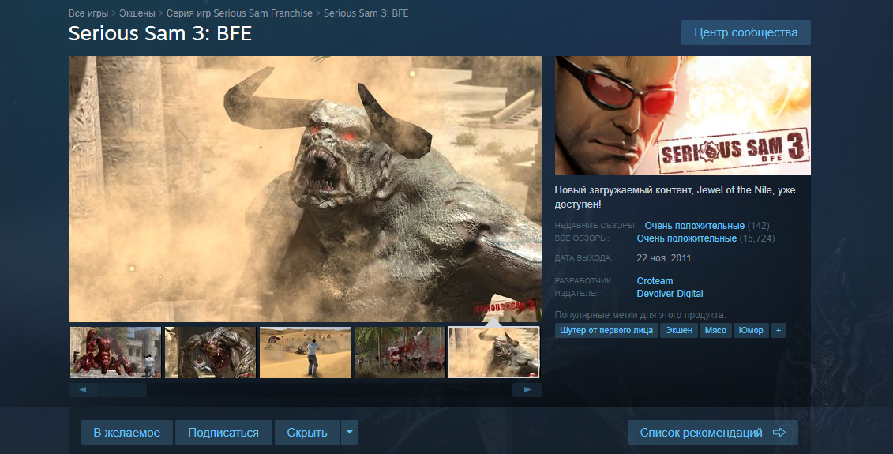Screen dimensions: 893x454
Task: Click the release date '22 ноя. 2011'
Action: [x=663, y=258]
